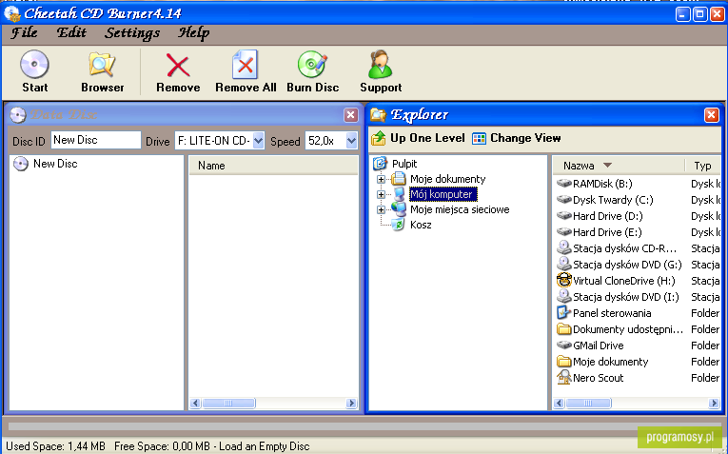Click the Stacja dysków CD-R disc icon
The height and width of the screenshot is (454, 728).
tap(563, 247)
